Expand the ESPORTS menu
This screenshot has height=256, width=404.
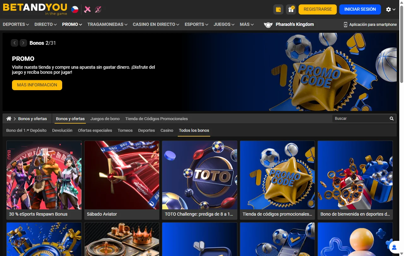click(x=196, y=24)
